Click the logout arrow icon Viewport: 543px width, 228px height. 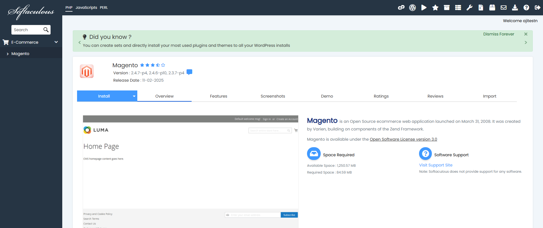pos(537,8)
